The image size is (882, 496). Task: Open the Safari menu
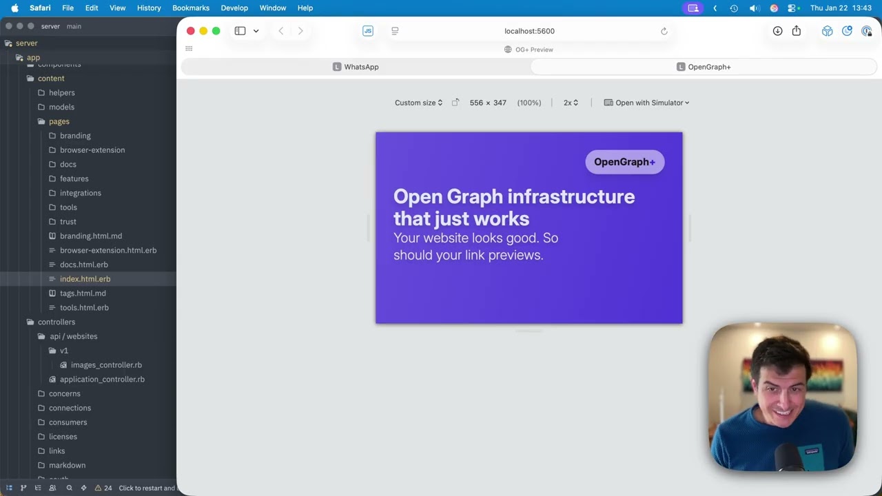[40, 8]
